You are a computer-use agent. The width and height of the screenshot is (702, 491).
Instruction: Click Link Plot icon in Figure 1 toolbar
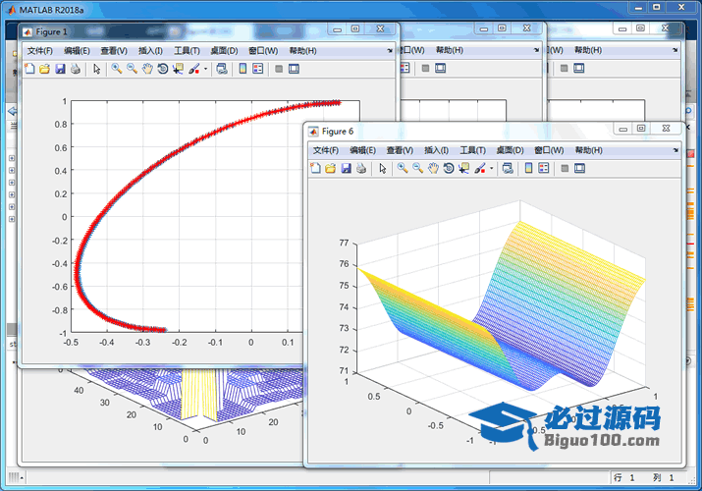(x=221, y=69)
